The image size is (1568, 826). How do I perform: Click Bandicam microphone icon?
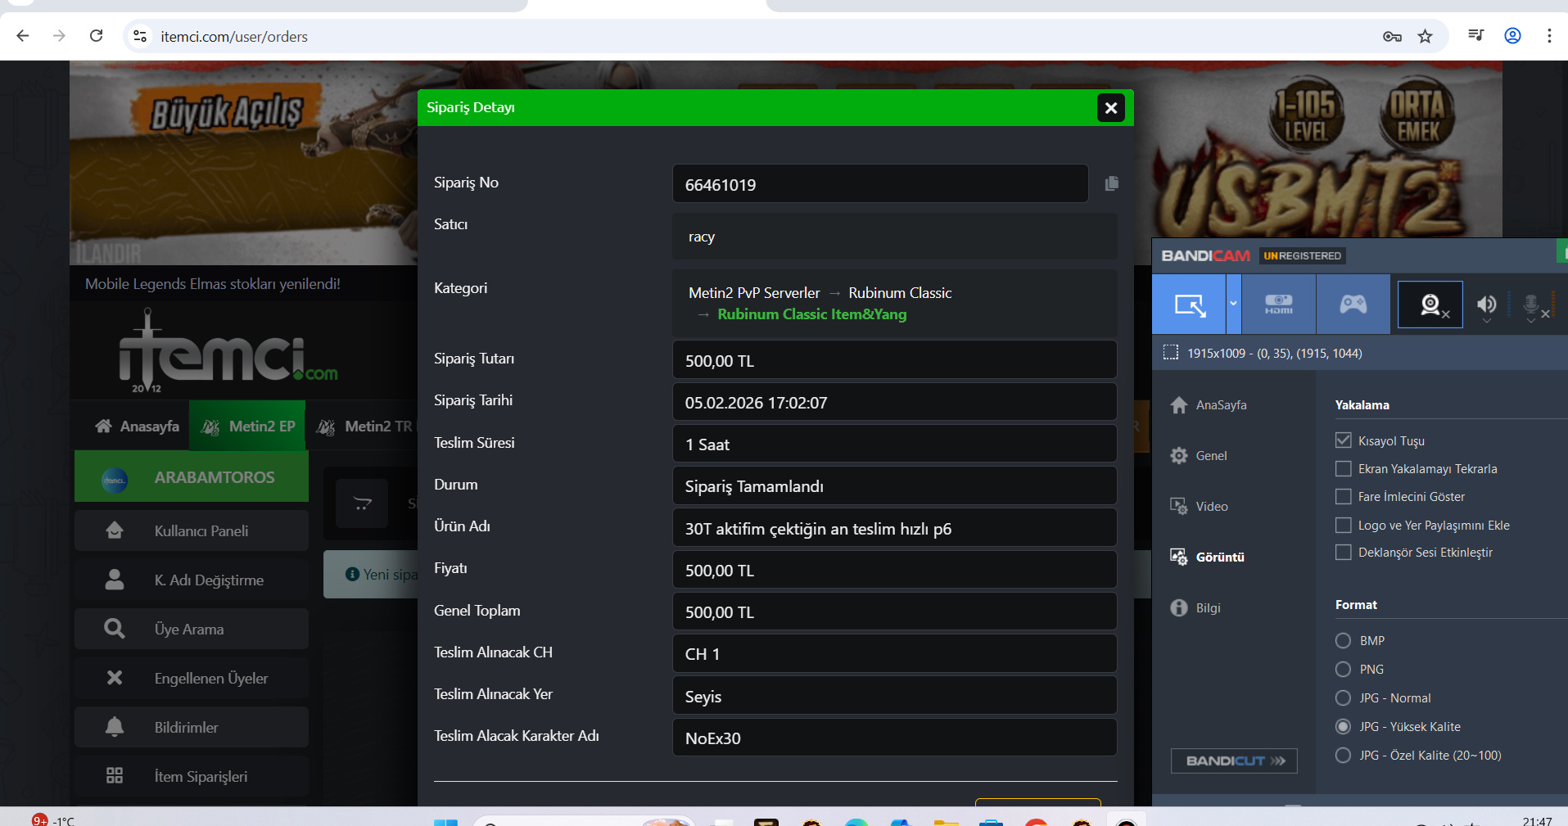[x=1533, y=306]
